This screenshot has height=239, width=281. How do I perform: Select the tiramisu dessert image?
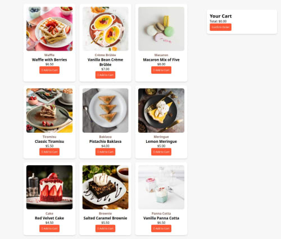[x=49, y=111]
